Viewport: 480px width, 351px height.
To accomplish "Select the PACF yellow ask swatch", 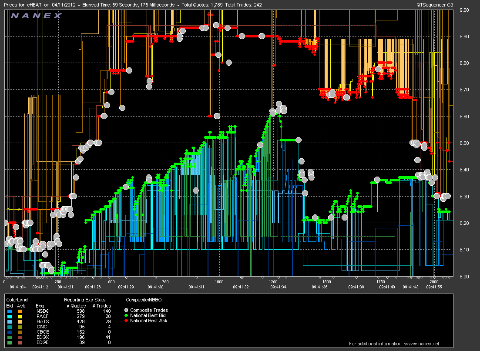I will coord(20,316).
